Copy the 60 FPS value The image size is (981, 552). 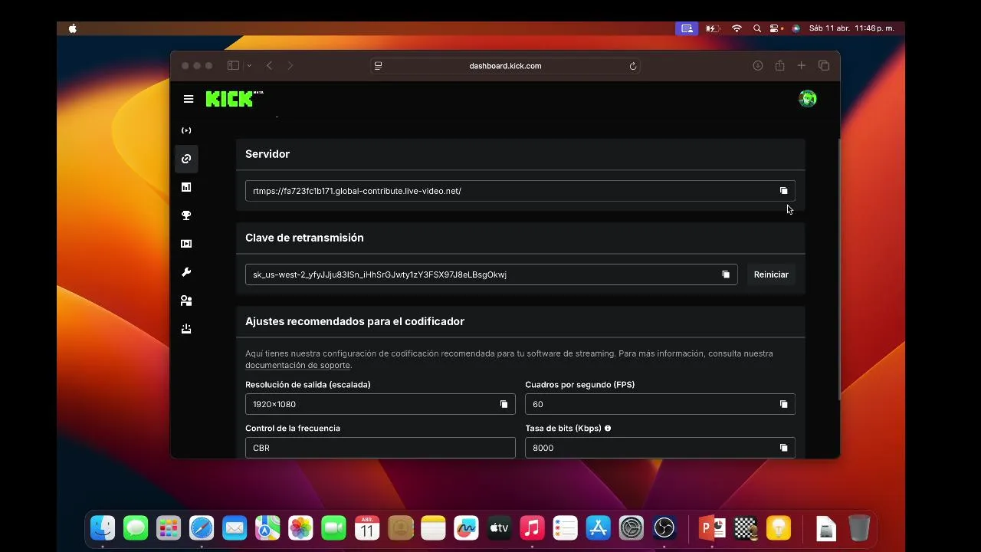pyautogui.click(x=783, y=404)
